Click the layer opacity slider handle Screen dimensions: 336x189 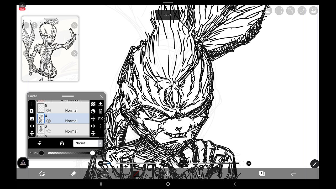click(x=92, y=153)
